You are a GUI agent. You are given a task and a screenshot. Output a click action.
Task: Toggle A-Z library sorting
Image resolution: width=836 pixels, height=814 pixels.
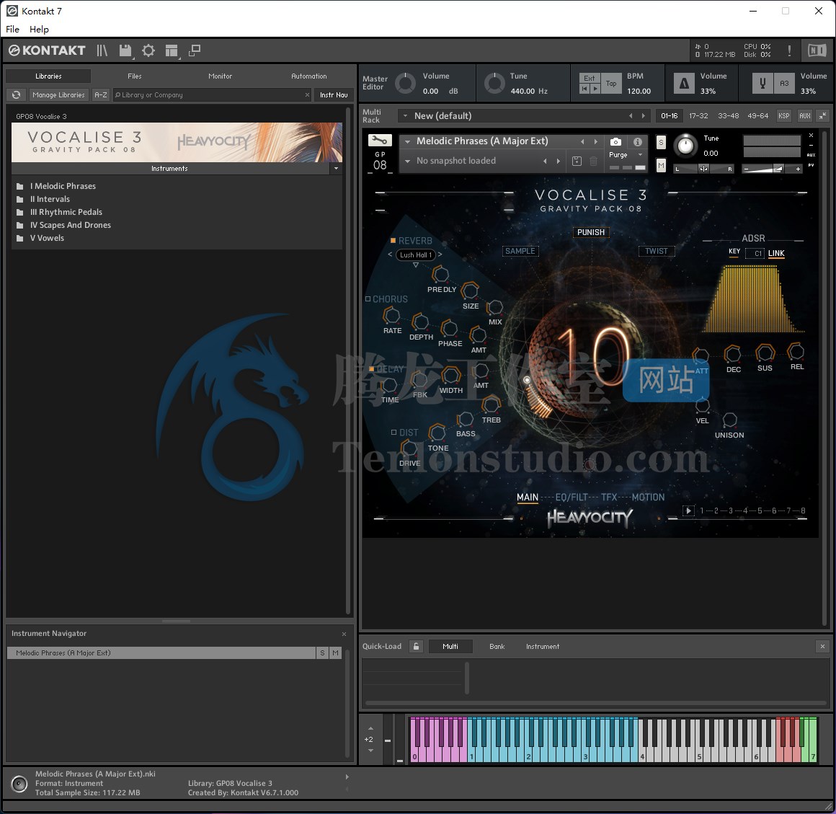click(101, 95)
